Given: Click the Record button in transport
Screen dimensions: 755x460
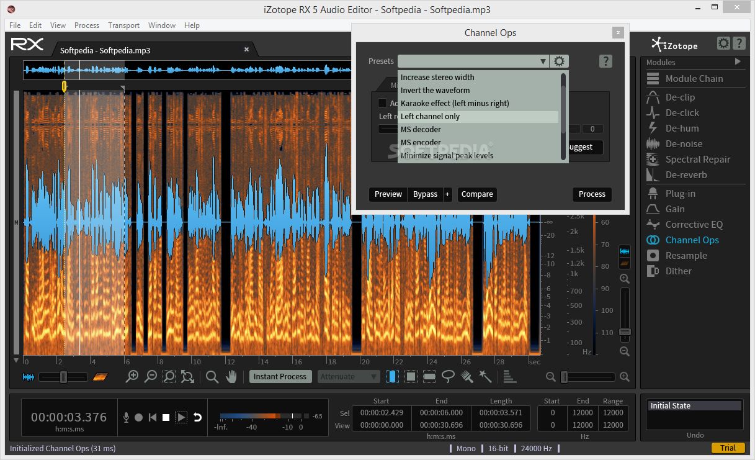Looking at the screenshot, I should [139, 417].
